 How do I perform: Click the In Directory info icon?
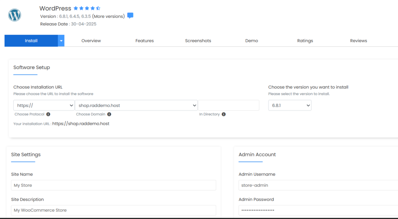224,114
